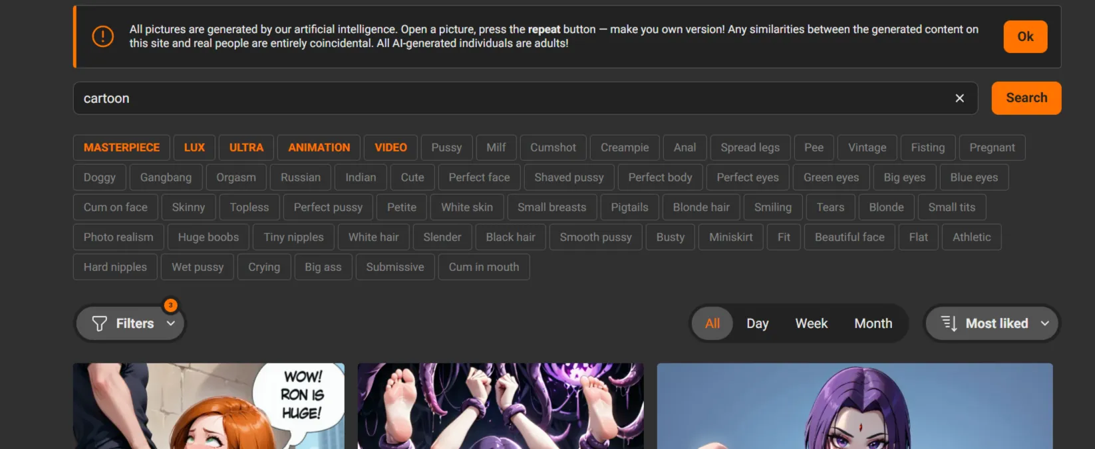Screen dimensions: 1095x449
Task: Toggle the VIDEO tag
Action: tap(391, 147)
